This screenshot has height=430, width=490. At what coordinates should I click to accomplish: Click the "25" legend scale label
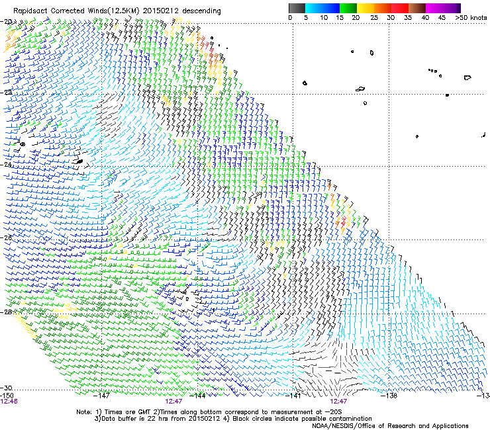click(x=374, y=18)
